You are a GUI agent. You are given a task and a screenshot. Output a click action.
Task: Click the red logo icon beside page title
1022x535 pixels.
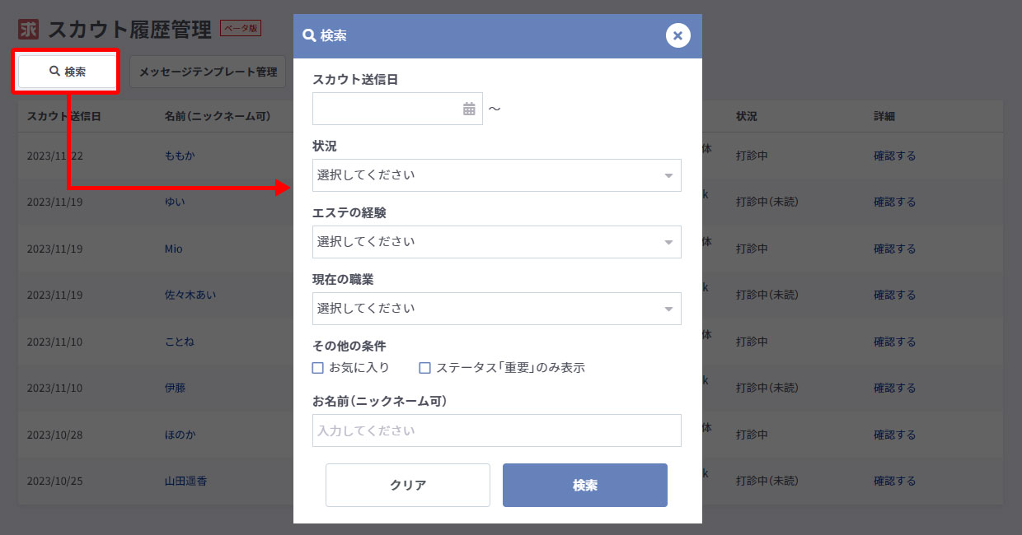point(29,30)
